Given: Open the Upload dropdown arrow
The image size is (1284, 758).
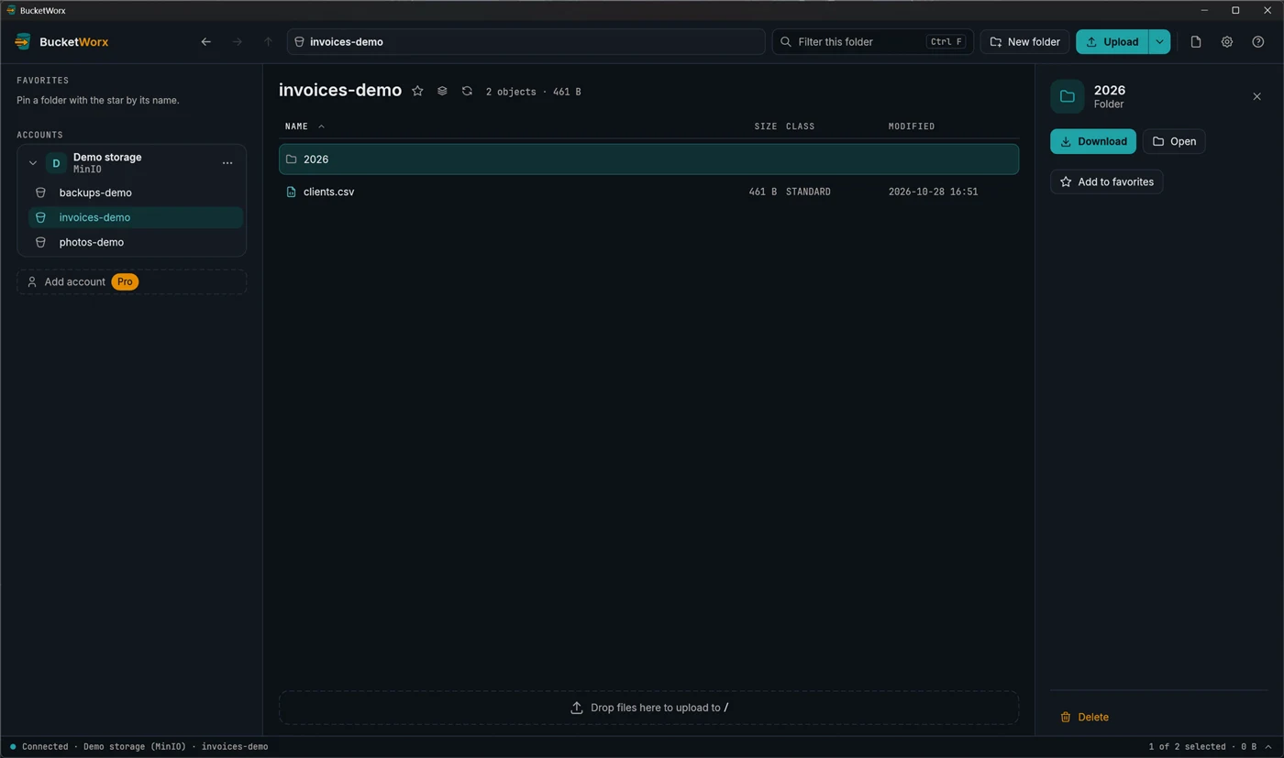Looking at the screenshot, I should (x=1159, y=42).
